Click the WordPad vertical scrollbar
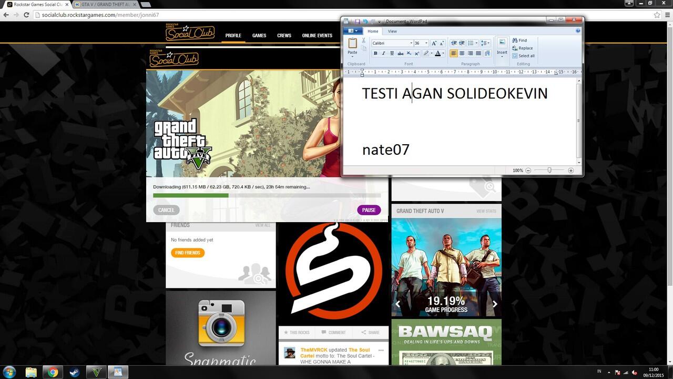The height and width of the screenshot is (379, 673). 579,121
